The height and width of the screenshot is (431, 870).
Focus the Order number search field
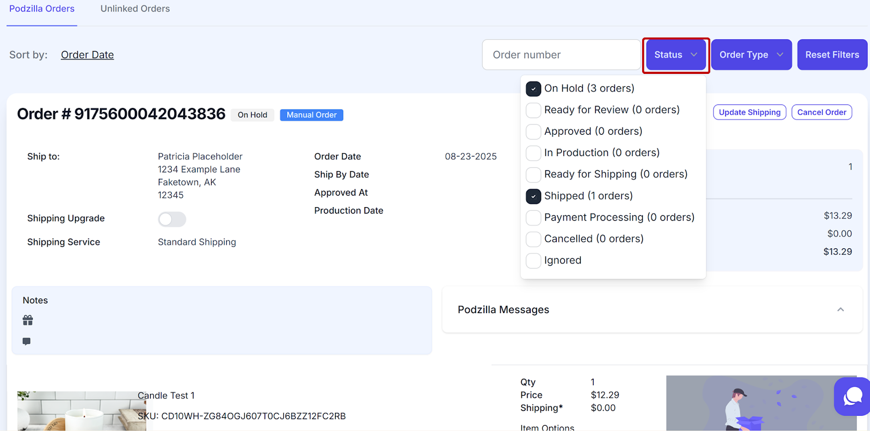(x=561, y=55)
